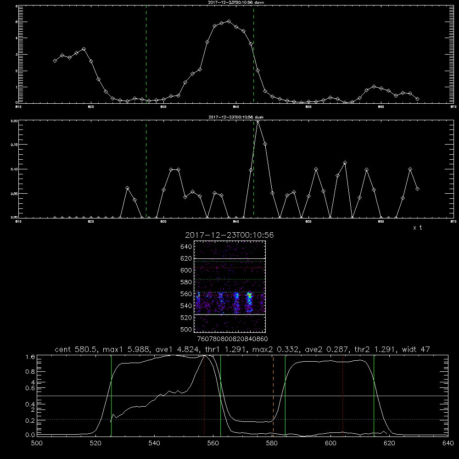Click the '820' tick label under the dawn plot
The width and height of the screenshot is (459, 459).
click(91, 107)
